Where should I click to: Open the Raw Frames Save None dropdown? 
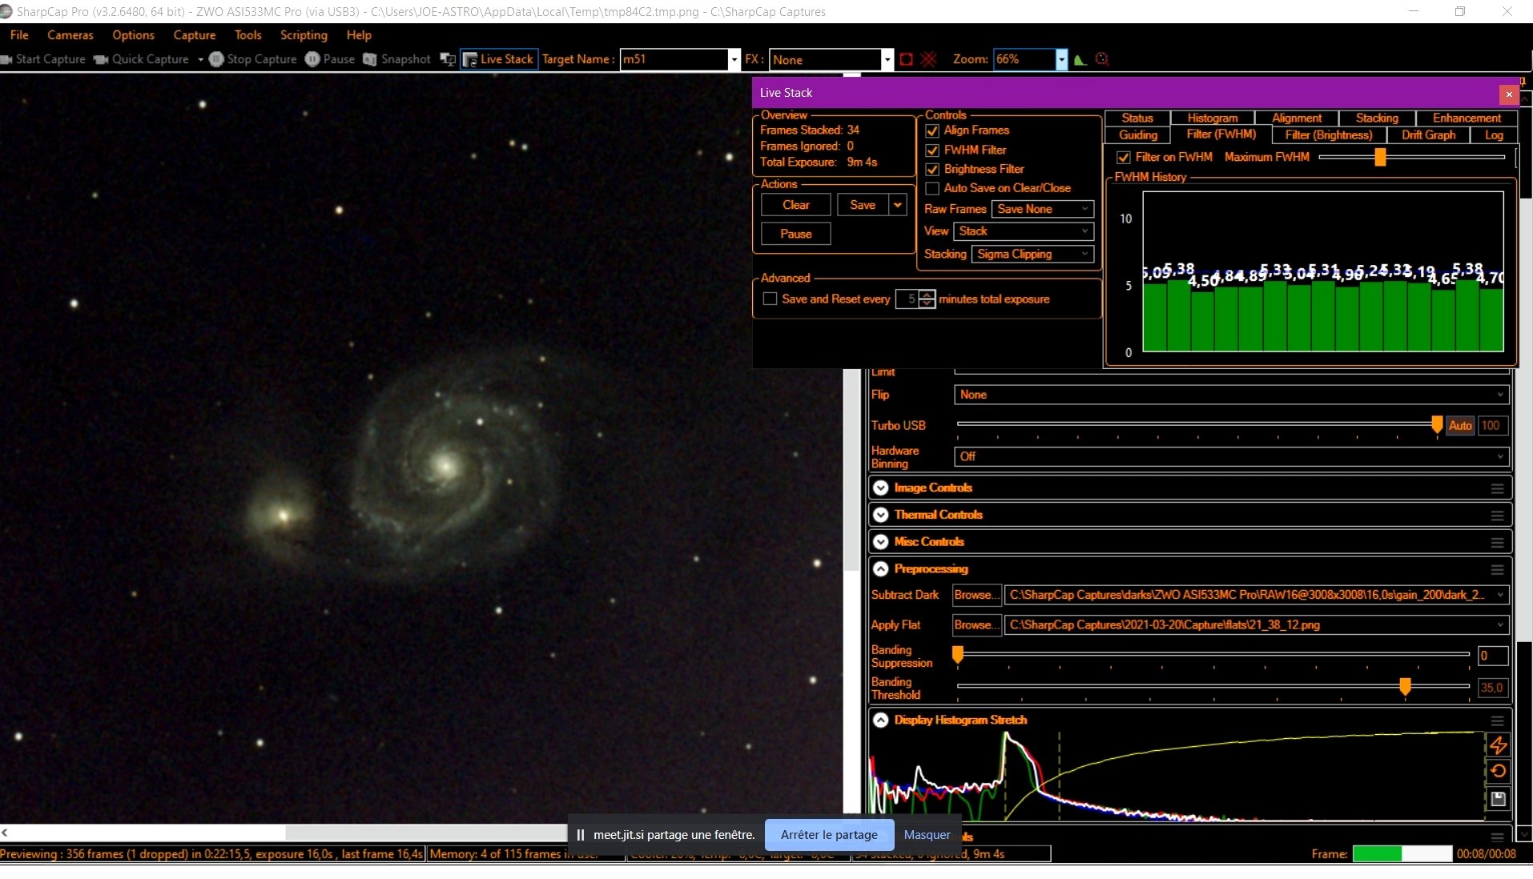point(1042,209)
